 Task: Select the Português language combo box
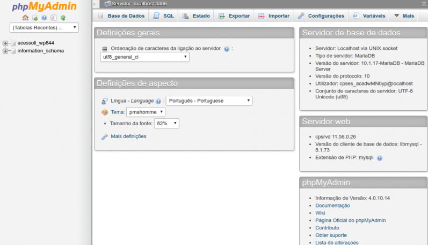[x=209, y=101]
